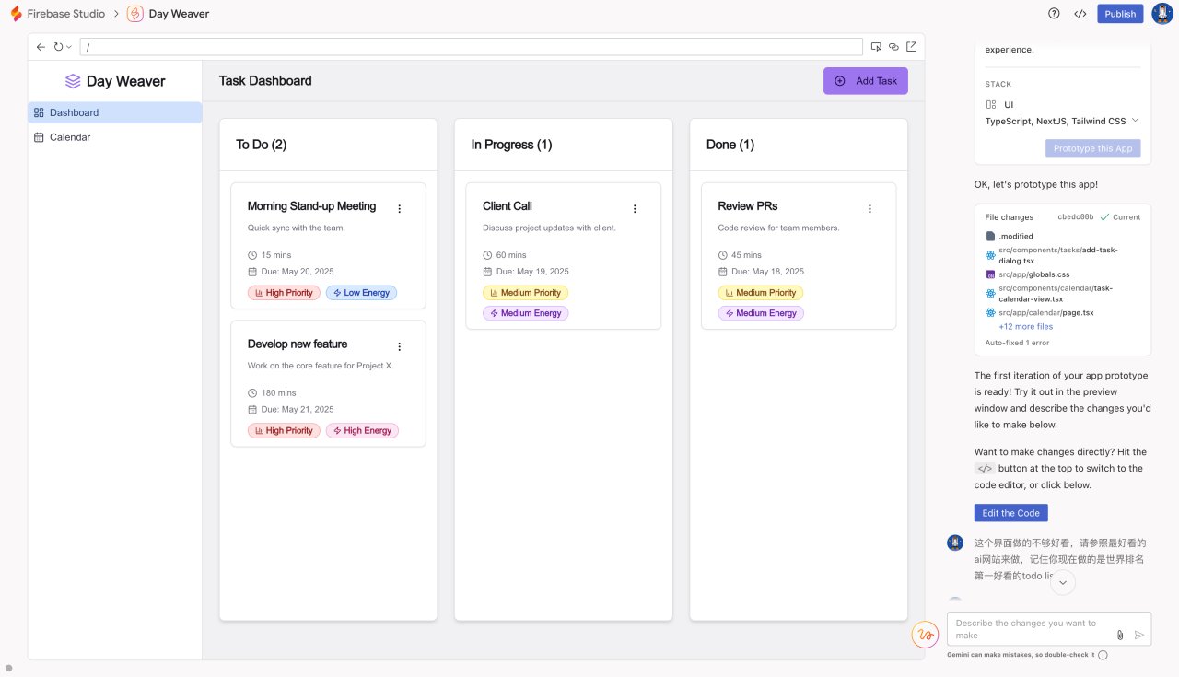
Task: Click the select element cursor icon
Action: coord(876,46)
